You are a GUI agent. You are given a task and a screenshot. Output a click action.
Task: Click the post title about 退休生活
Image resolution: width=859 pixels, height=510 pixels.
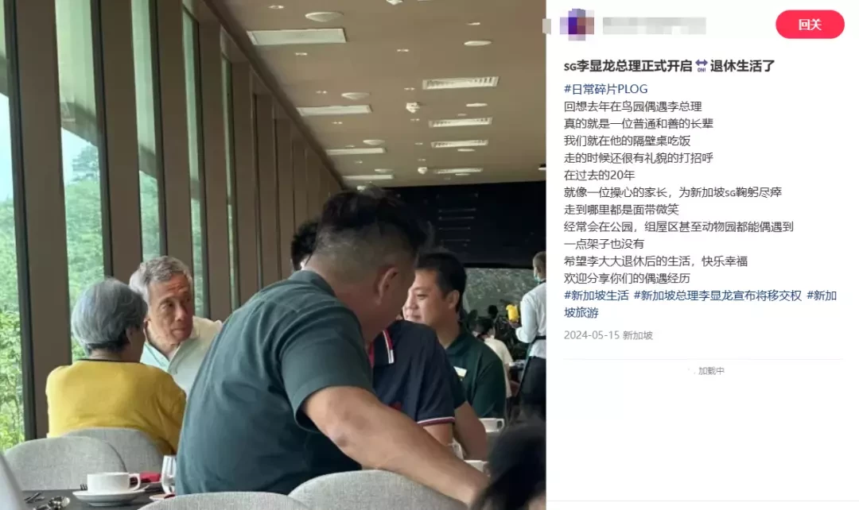click(669, 66)
